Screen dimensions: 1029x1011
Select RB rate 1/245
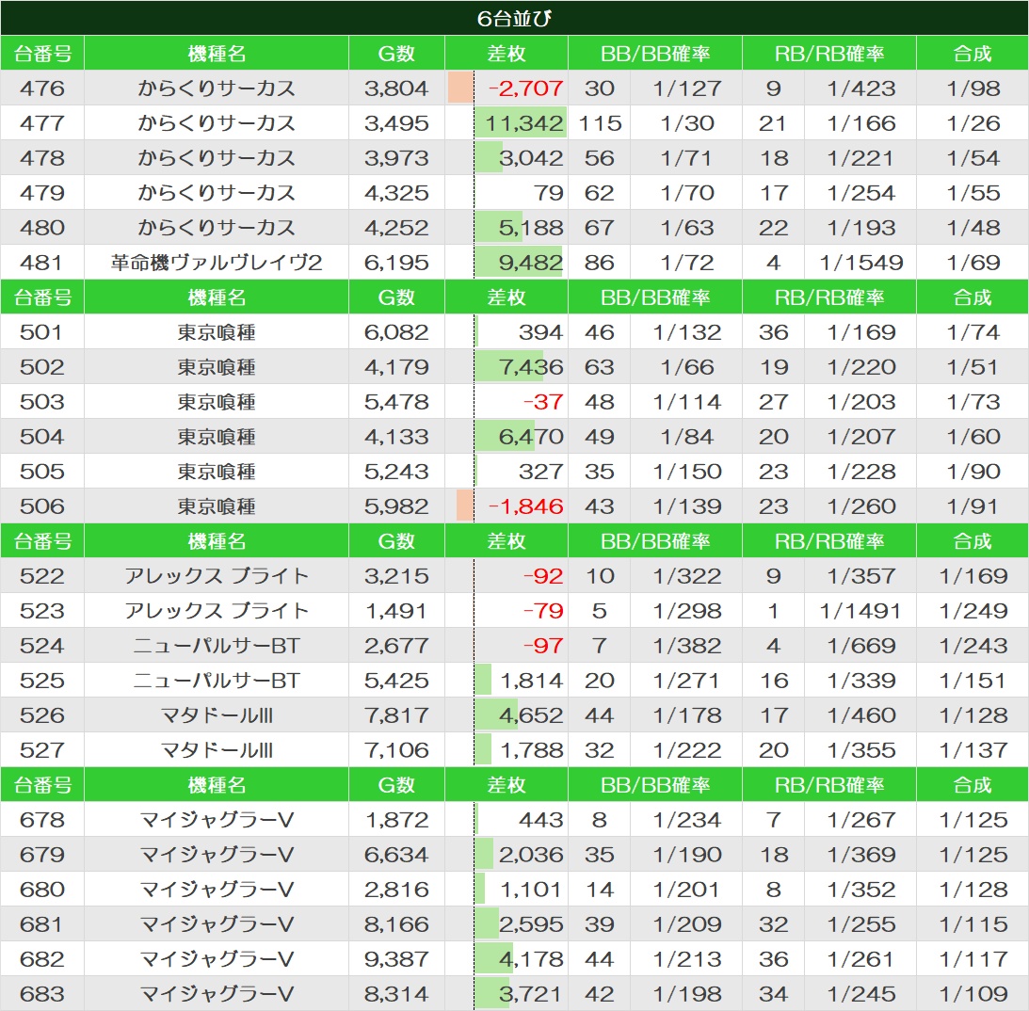(x=861, y=993)
